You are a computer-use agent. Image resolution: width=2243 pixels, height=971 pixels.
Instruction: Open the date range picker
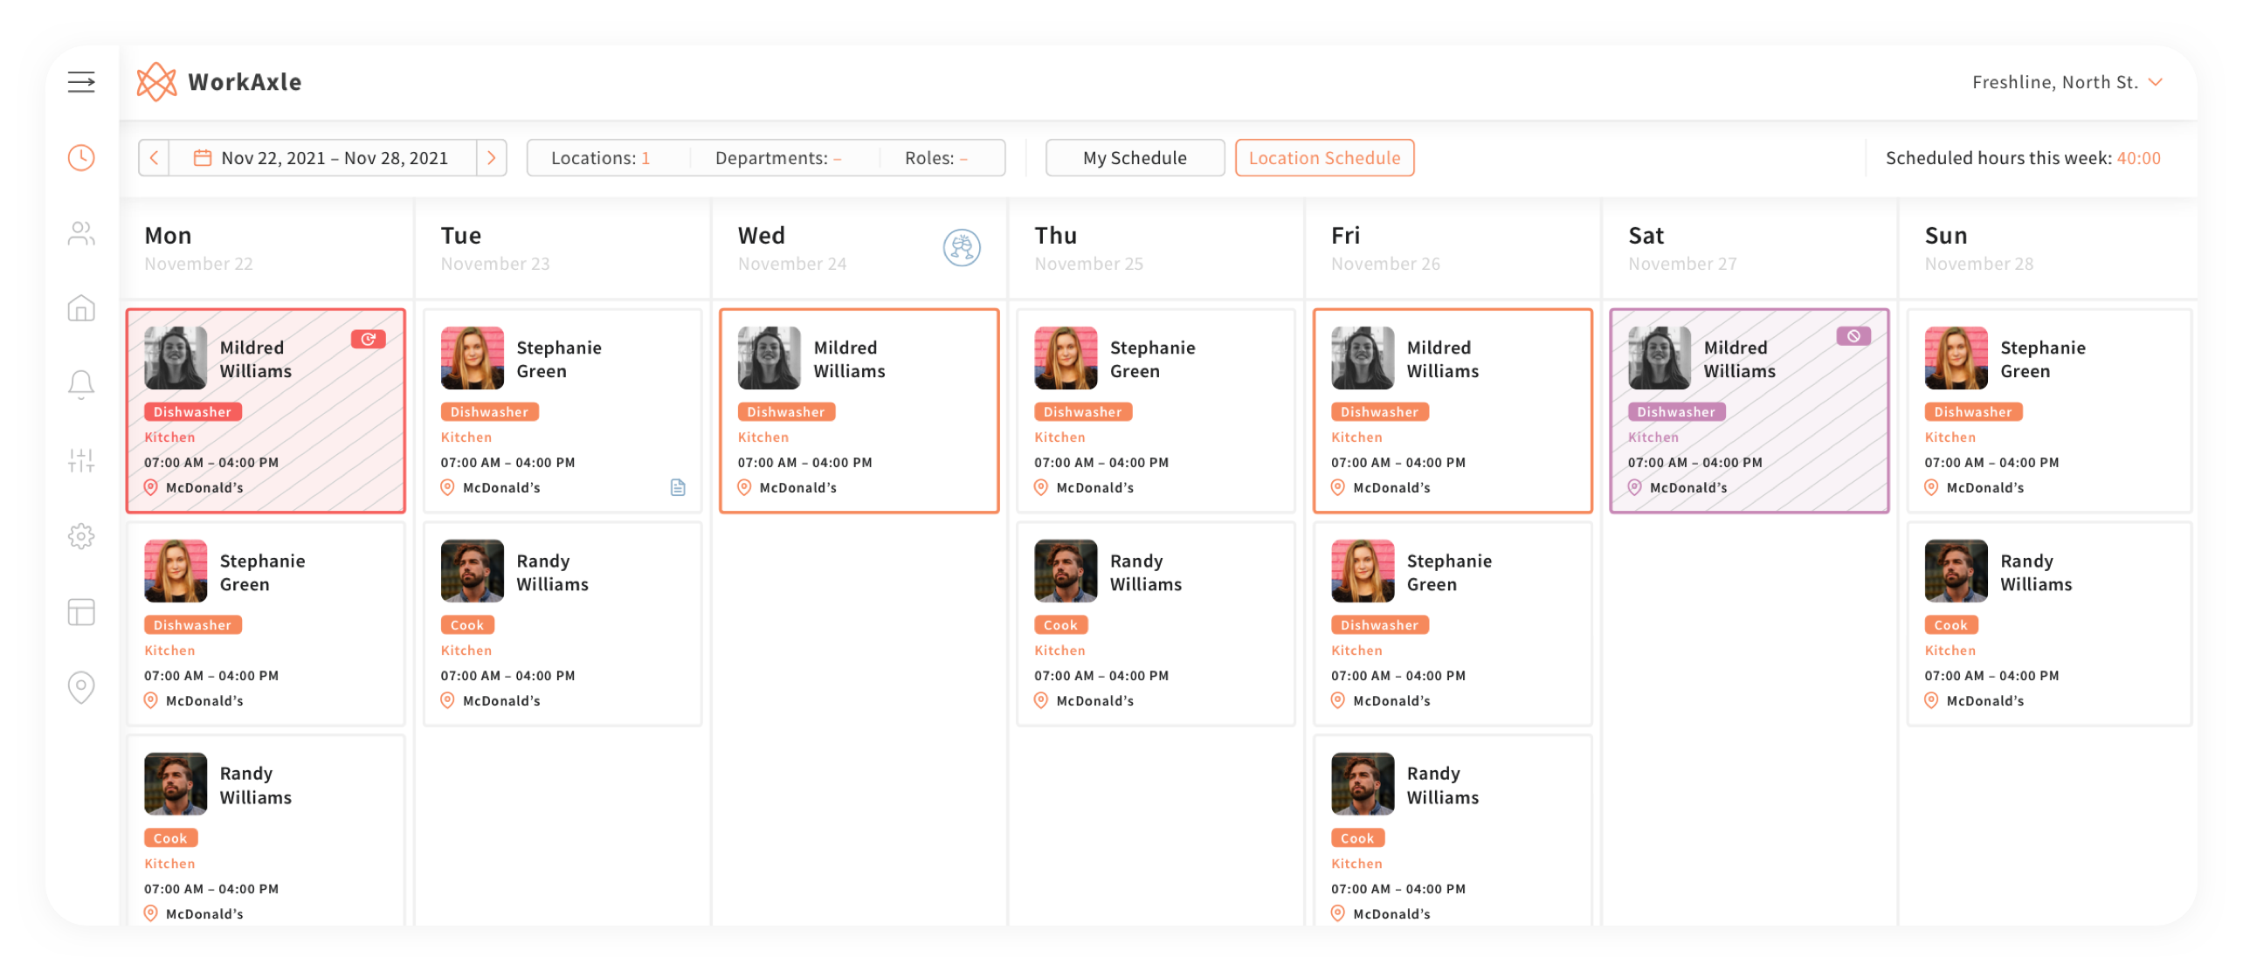[322, 158]
